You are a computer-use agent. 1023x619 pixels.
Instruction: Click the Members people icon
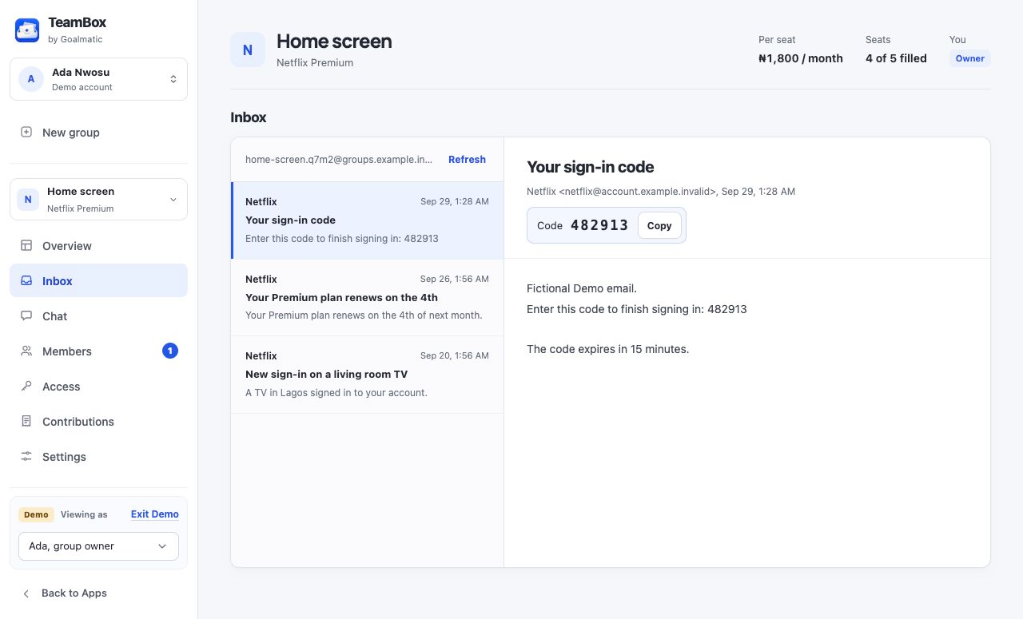click(26, 351)
